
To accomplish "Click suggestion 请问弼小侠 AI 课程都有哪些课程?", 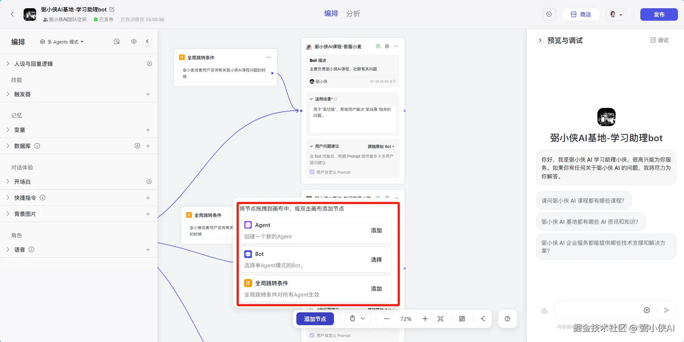I will (x=584, y=200).
